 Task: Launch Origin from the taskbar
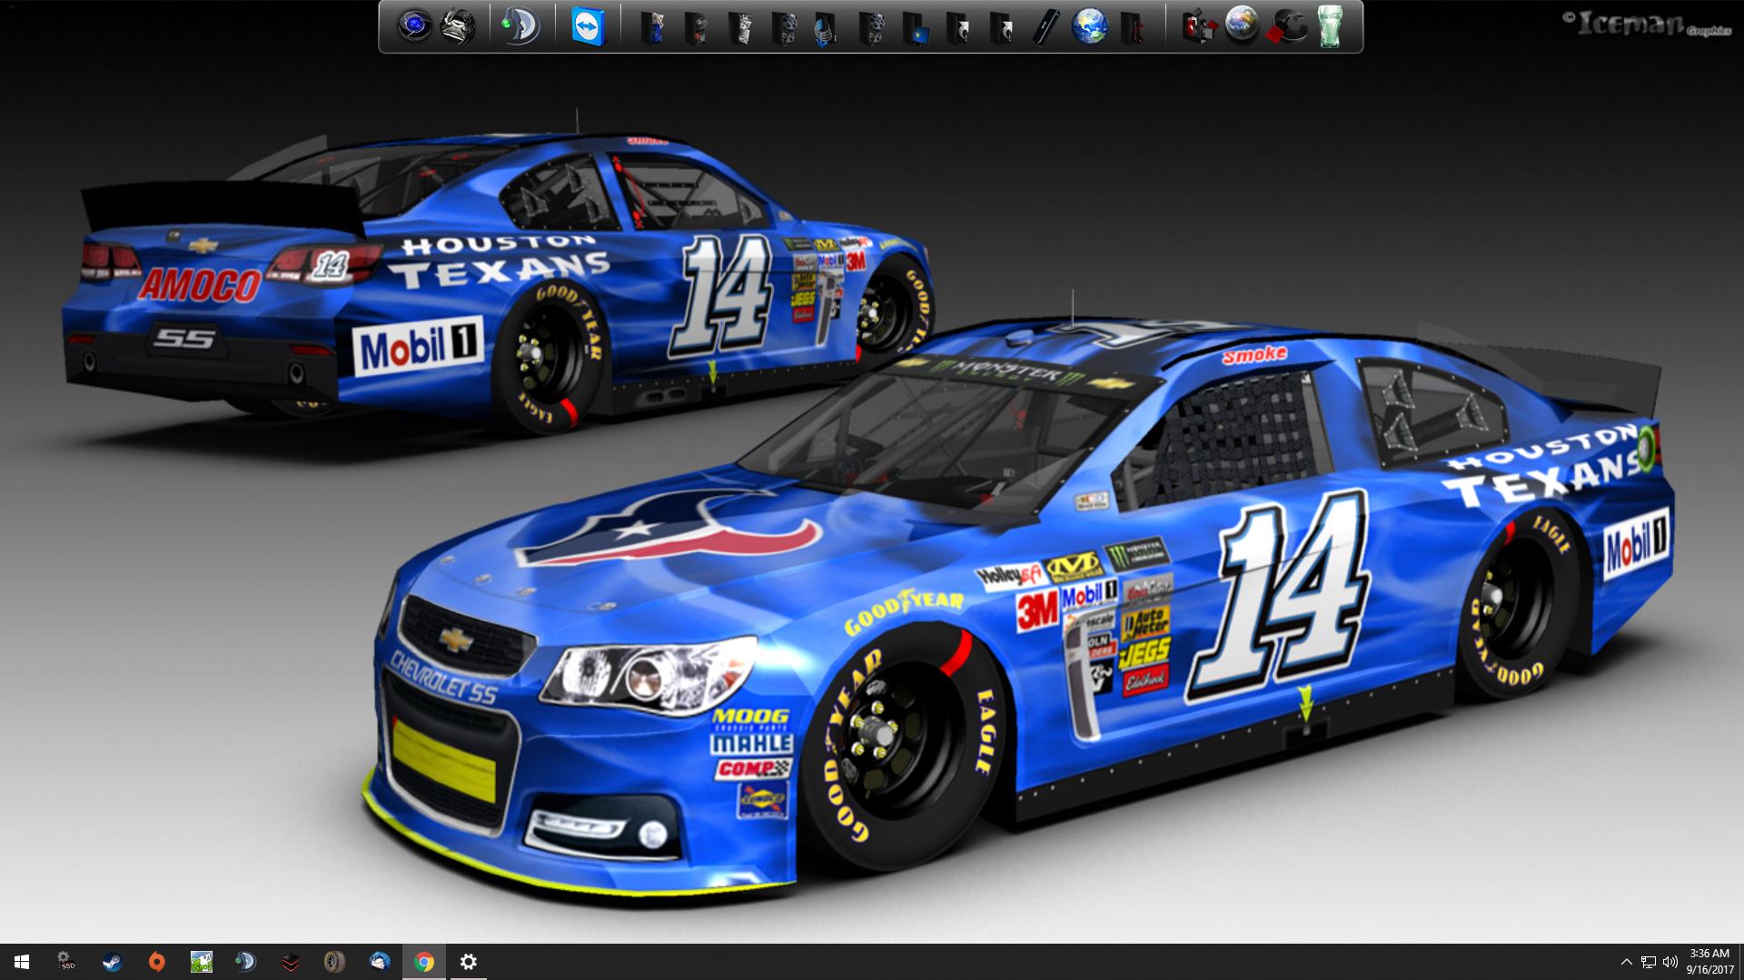click(156, 962)
